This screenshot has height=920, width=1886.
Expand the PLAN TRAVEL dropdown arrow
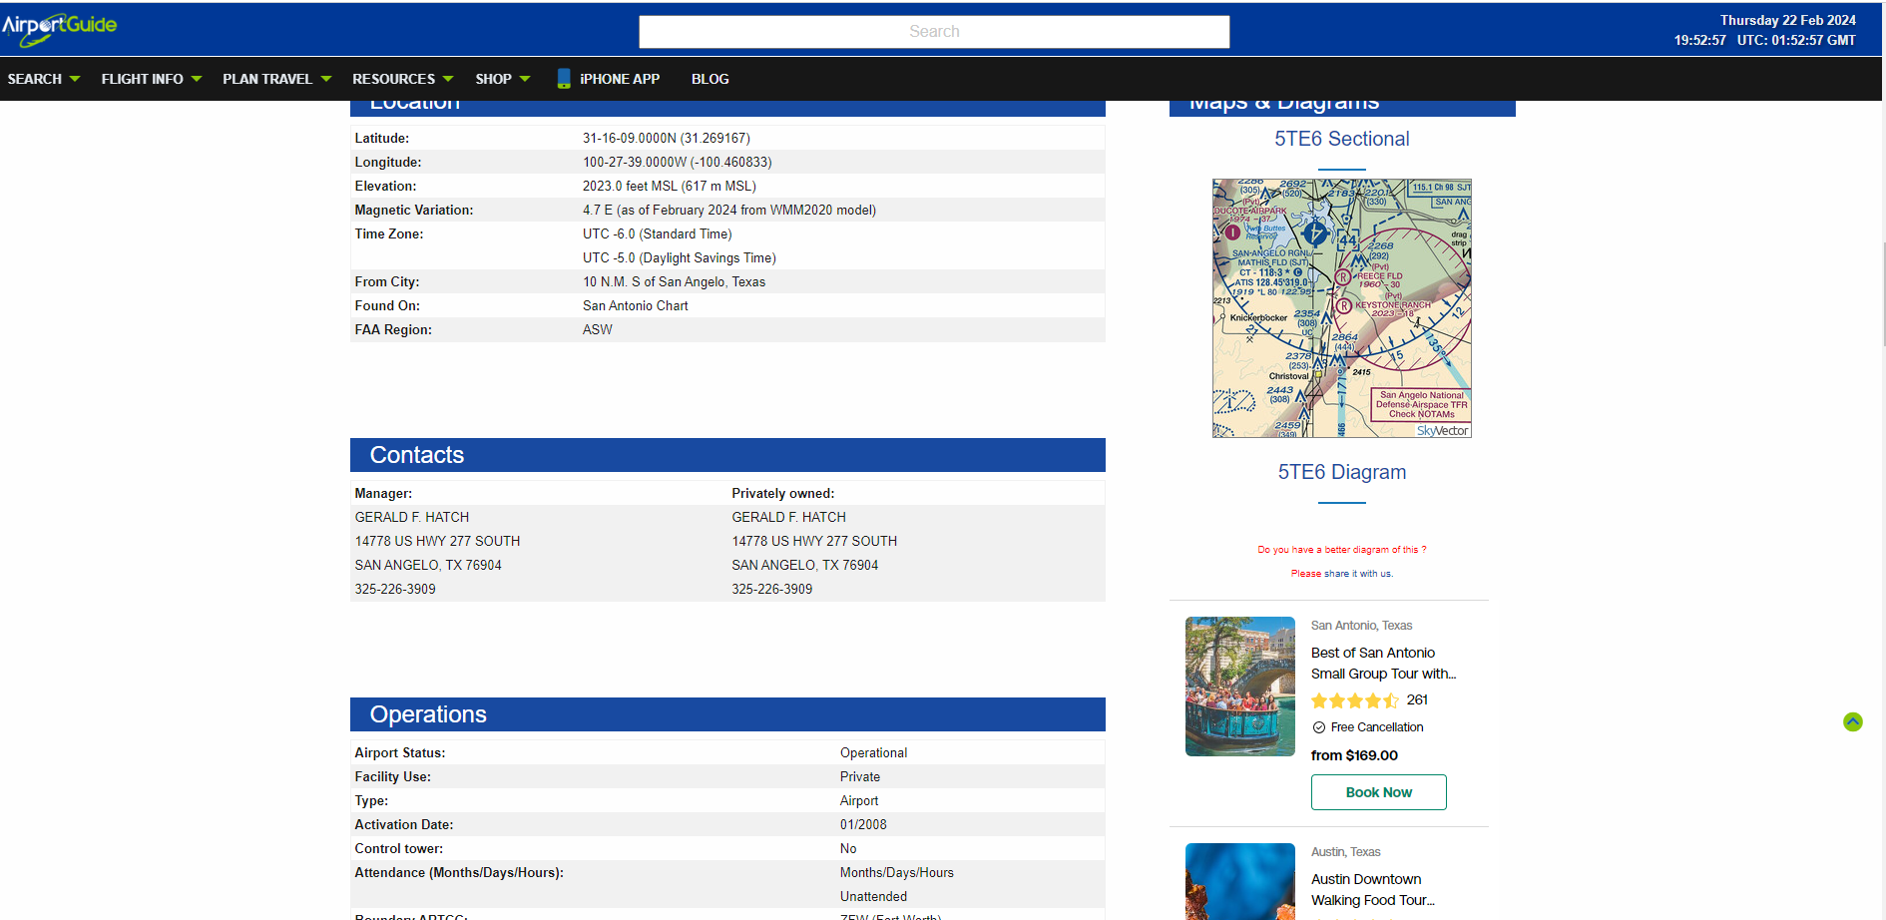(x=326, y=79)
